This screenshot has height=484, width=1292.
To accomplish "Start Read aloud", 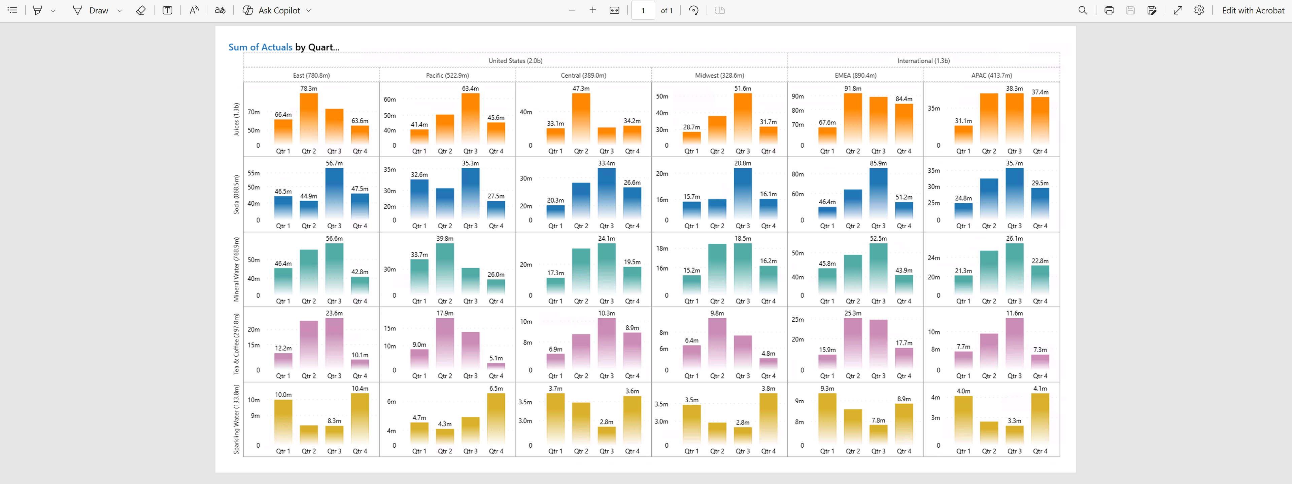I will point(194,10).
